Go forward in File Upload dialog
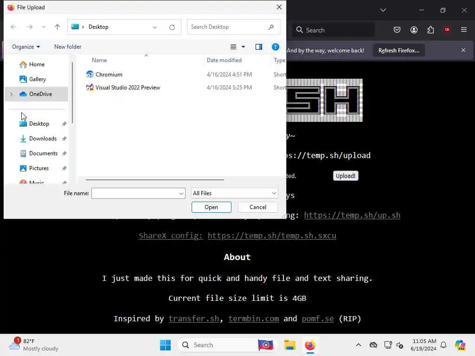This screenshot has width=475, height=356. [29, 27]
